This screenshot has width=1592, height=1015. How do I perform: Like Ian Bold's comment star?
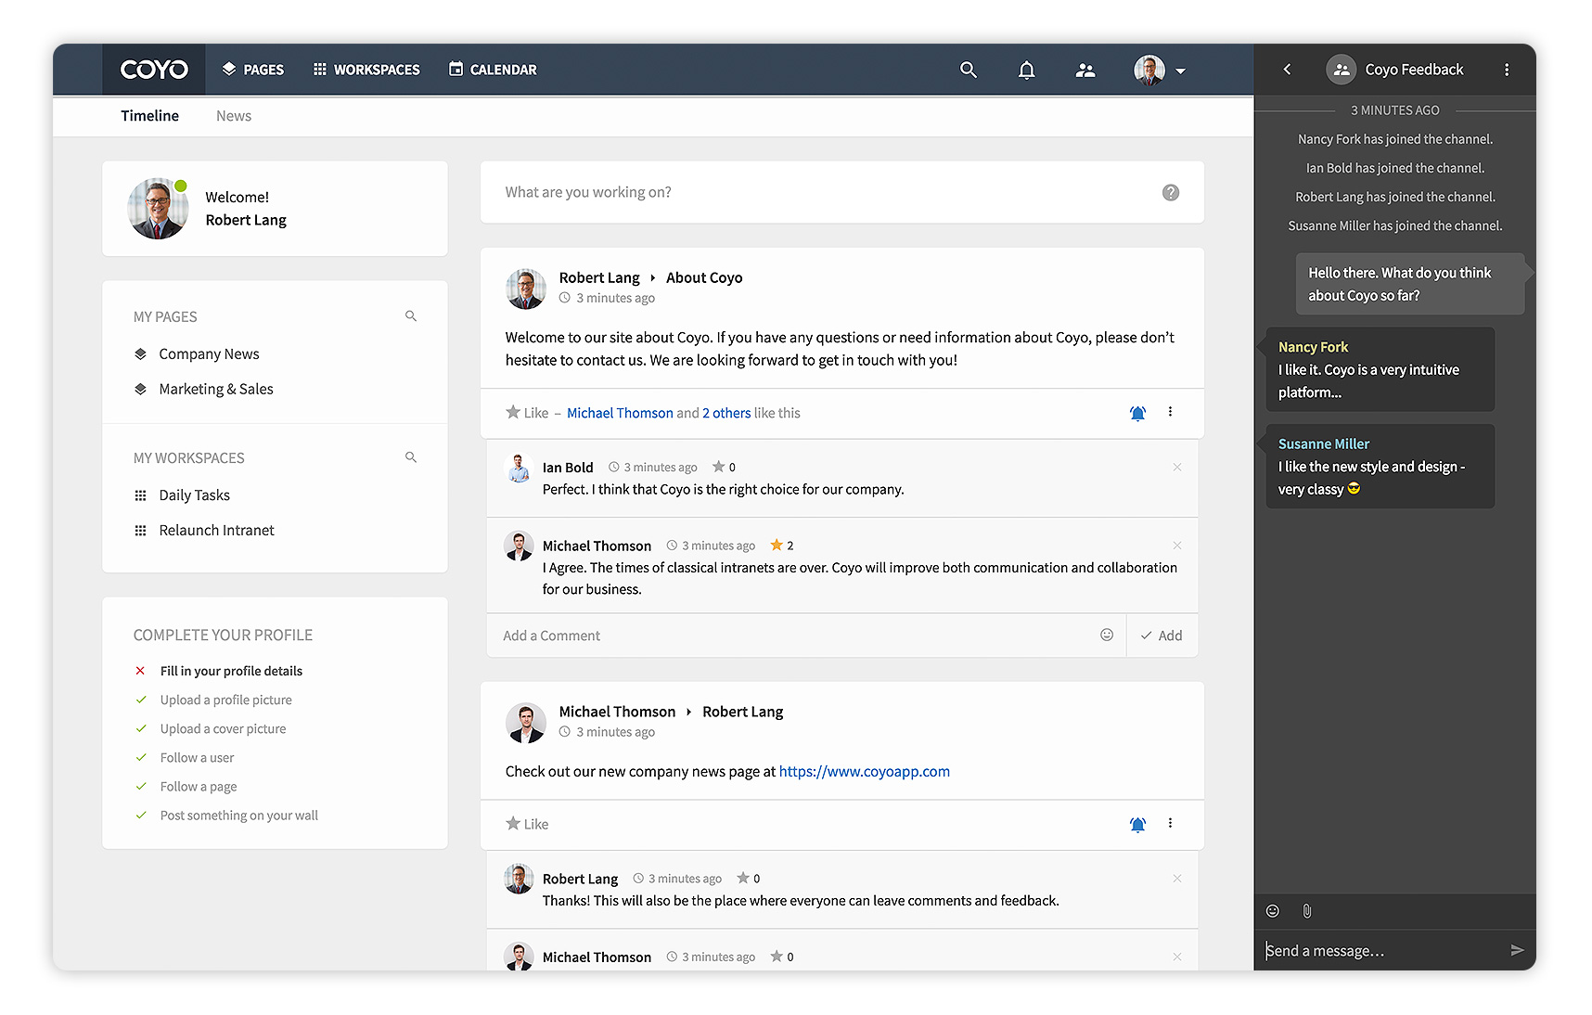(x=718, y=467)
